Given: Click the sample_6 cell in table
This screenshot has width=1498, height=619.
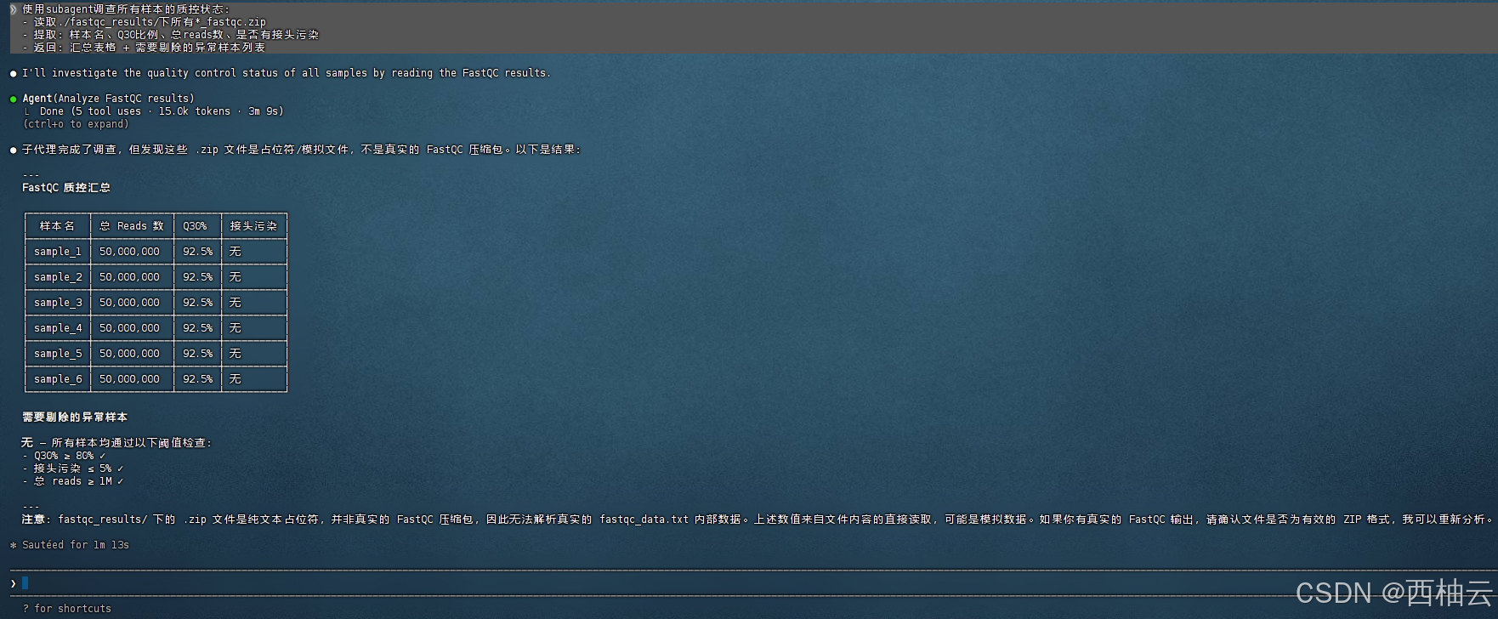Looking at the screenshot, I should click(58, 379).
